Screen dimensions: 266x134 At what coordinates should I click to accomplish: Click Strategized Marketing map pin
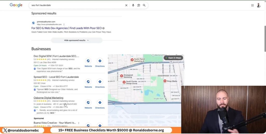tap(122, 76)
